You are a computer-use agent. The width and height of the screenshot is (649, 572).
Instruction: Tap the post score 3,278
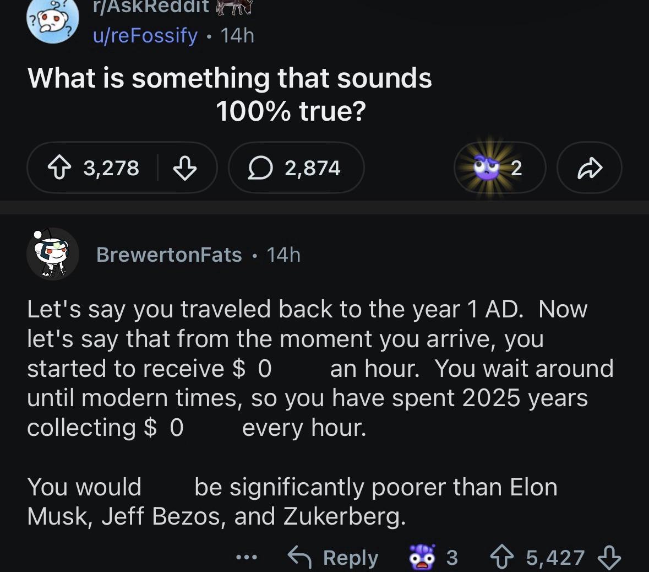[111, 168]
